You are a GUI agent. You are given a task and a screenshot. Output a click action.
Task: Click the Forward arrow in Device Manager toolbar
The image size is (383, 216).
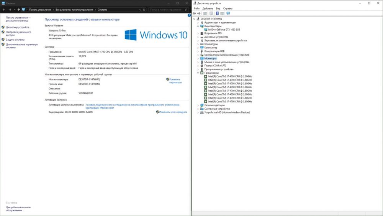coord(199,13)
